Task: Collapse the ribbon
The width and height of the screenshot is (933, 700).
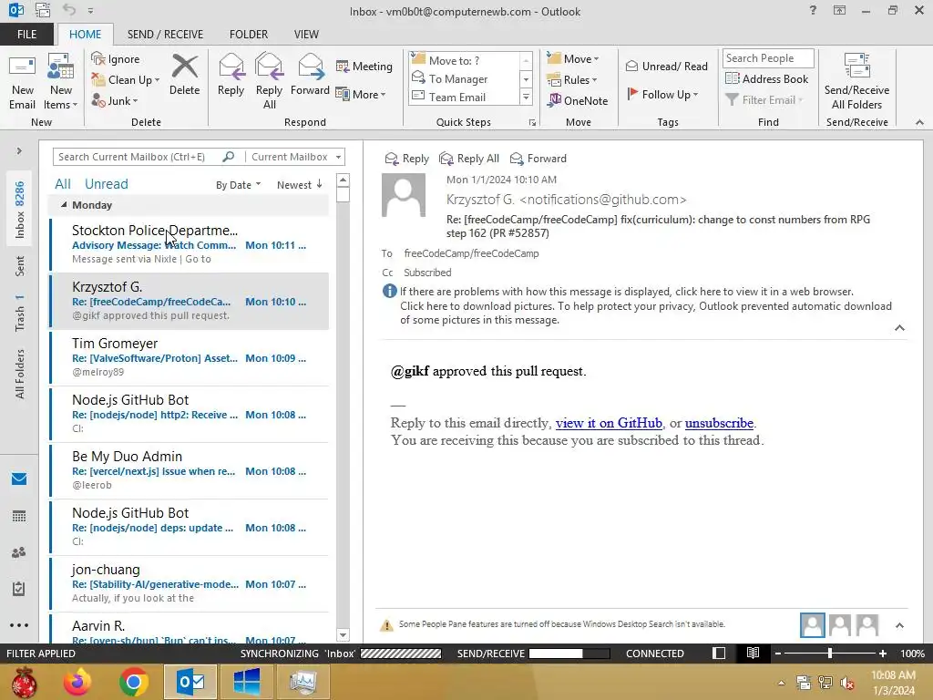Action: pos(919,122)
